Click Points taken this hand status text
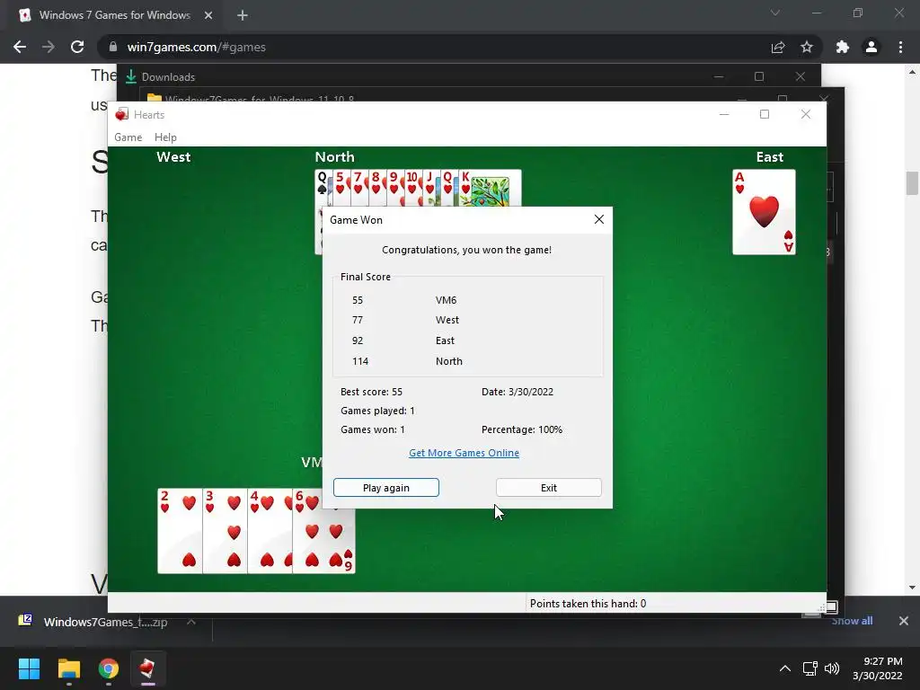Image resolution: width=920 pixels, height=690 pixels. [x=588, y=603]
